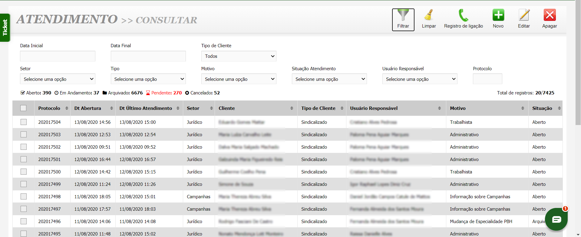The image size is (581, 237).
Task: Click the Filtrar funnel icon
Action: (403, 16)
